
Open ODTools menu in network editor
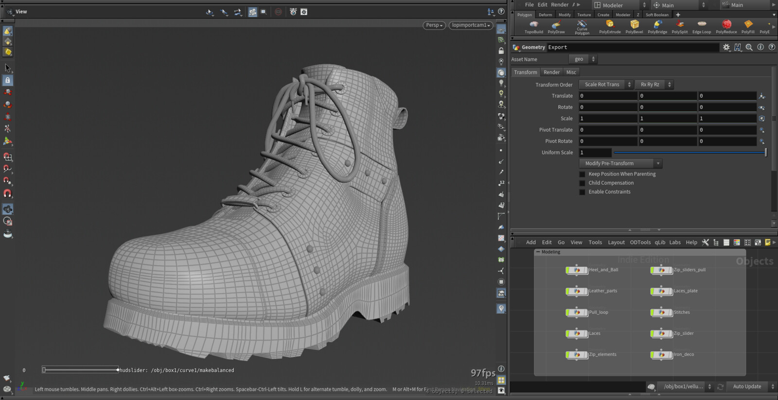[640, 243]
